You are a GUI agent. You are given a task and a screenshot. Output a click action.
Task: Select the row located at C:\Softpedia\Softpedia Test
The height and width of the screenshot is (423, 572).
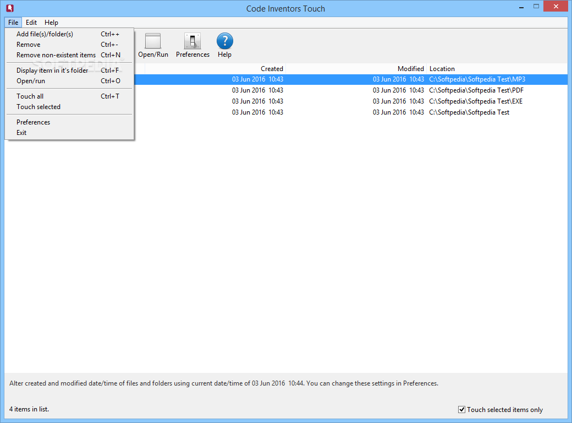(350, 112)
